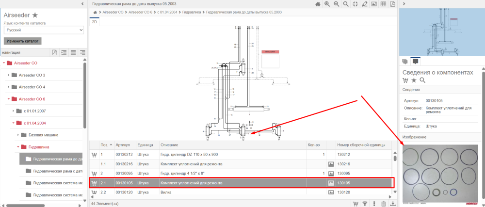Screen dimensions: 485x207
Task: Go to с 01.04.2004 breadcrumb
Action: coord(167,12)
